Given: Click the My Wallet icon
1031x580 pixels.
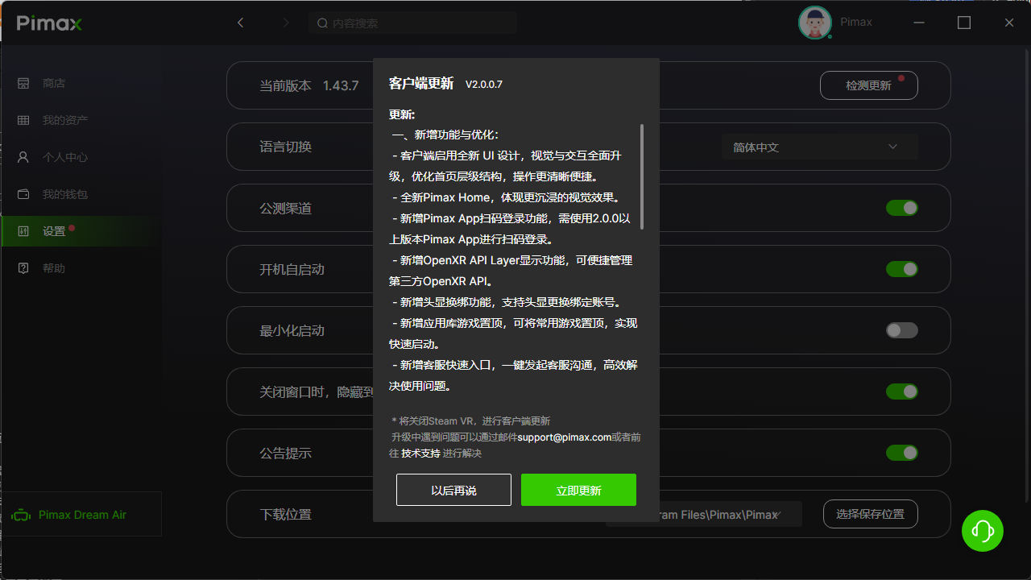Looking at the screenshot, I should pyautogui.click(x=23, y=194).
